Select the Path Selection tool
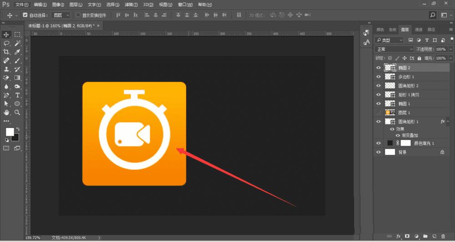Image resolution: width=455 pixels, height=242 pixels. tap(6, 104)
